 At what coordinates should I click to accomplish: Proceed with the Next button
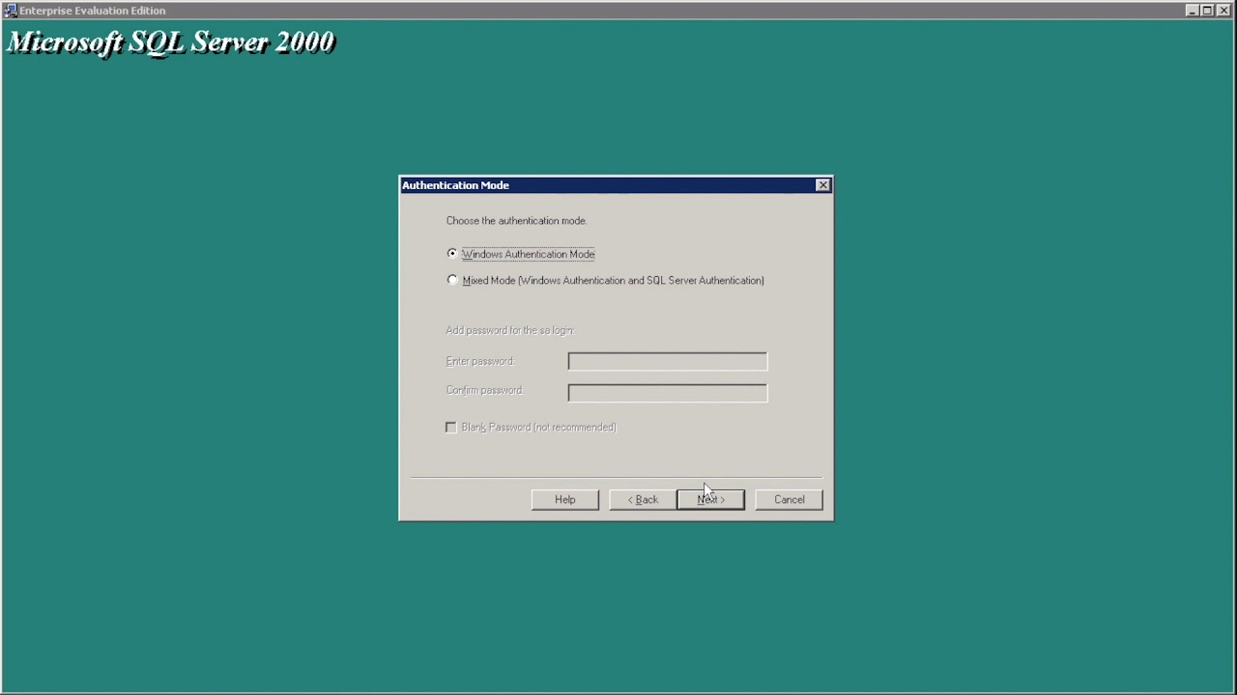click(x=711, y=499)
